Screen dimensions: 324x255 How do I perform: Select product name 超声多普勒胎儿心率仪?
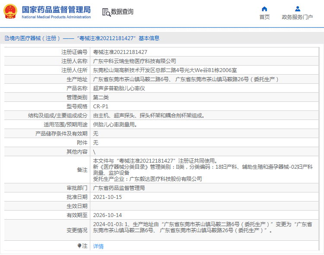pyautogui.click(x=119, y=88)
